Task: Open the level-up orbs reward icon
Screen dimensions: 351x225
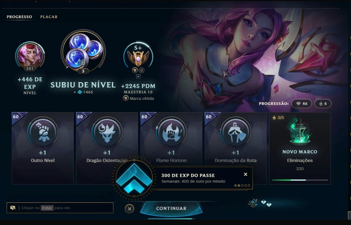Action: pyautogui.click(x=83, y=51)
